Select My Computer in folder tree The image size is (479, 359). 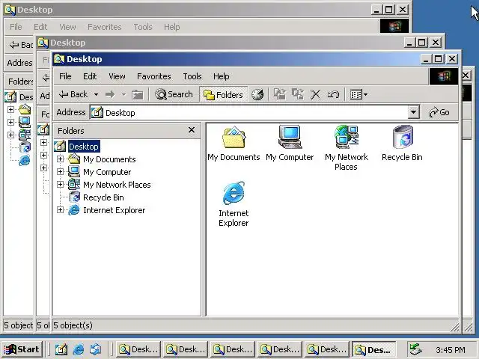tap(107, 172)
